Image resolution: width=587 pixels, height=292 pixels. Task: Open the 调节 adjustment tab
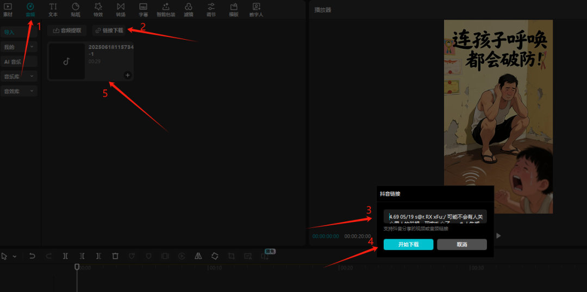tap(211, 10)
